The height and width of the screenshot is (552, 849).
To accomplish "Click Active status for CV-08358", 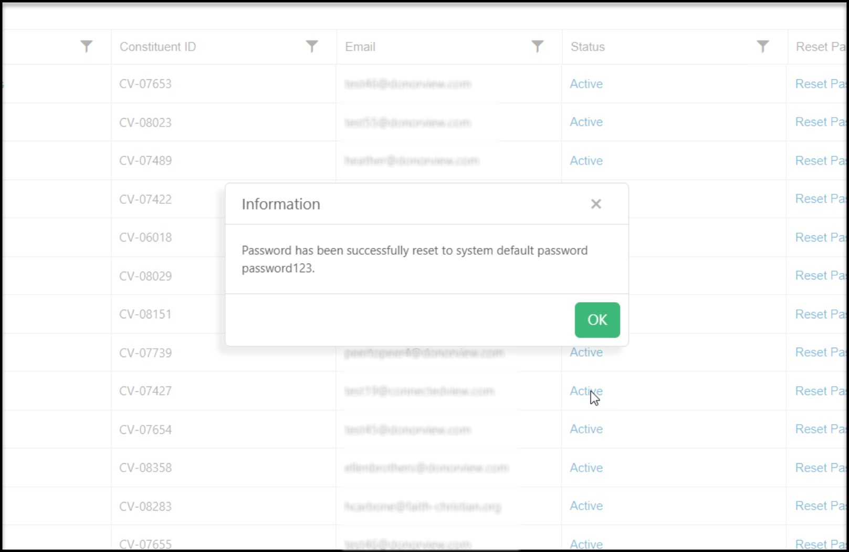I will [x=586, y=467].
